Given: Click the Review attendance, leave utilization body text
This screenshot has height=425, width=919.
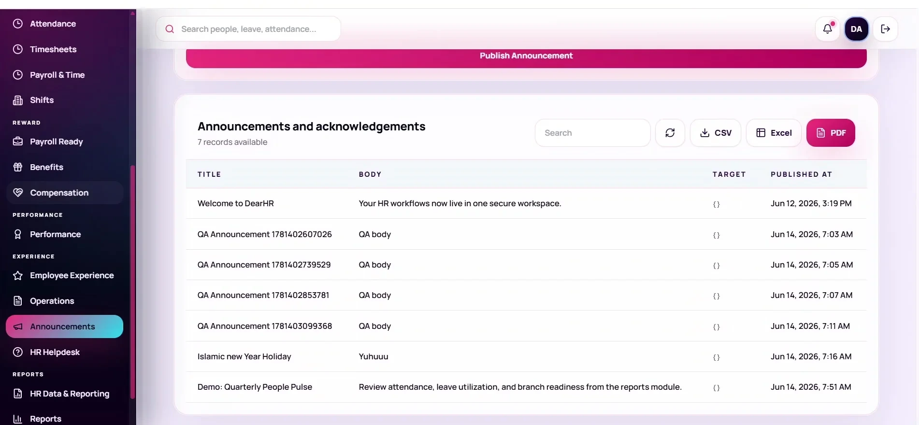Looking at the screenshot, I should tap(520, 387).
